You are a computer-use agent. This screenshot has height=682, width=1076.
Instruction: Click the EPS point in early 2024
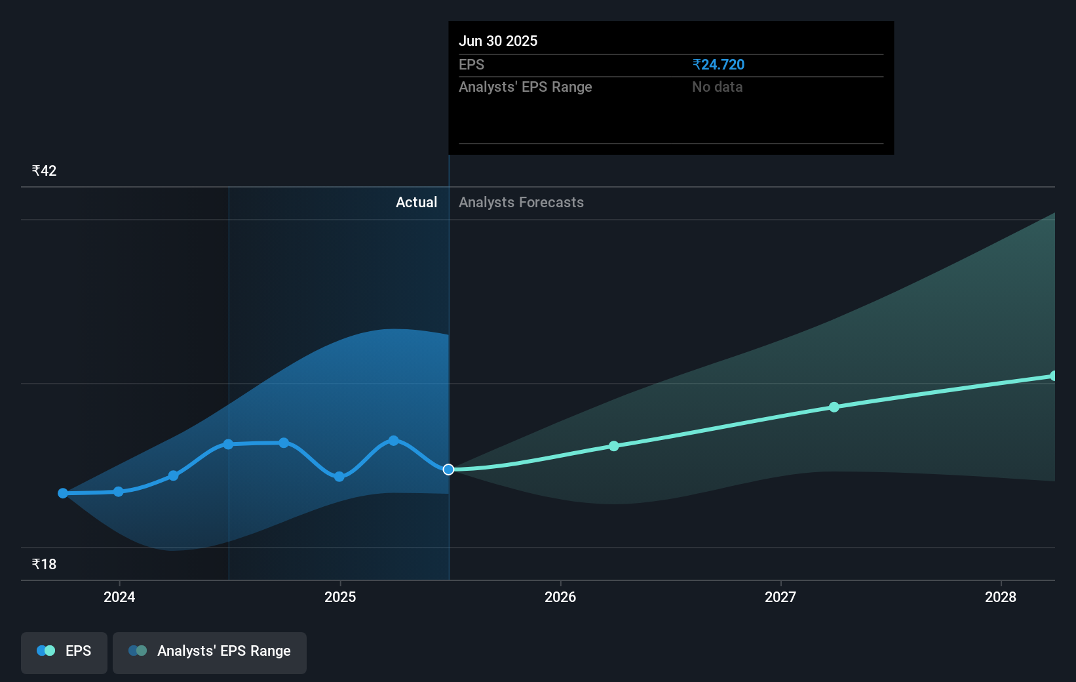coord(173,475)
